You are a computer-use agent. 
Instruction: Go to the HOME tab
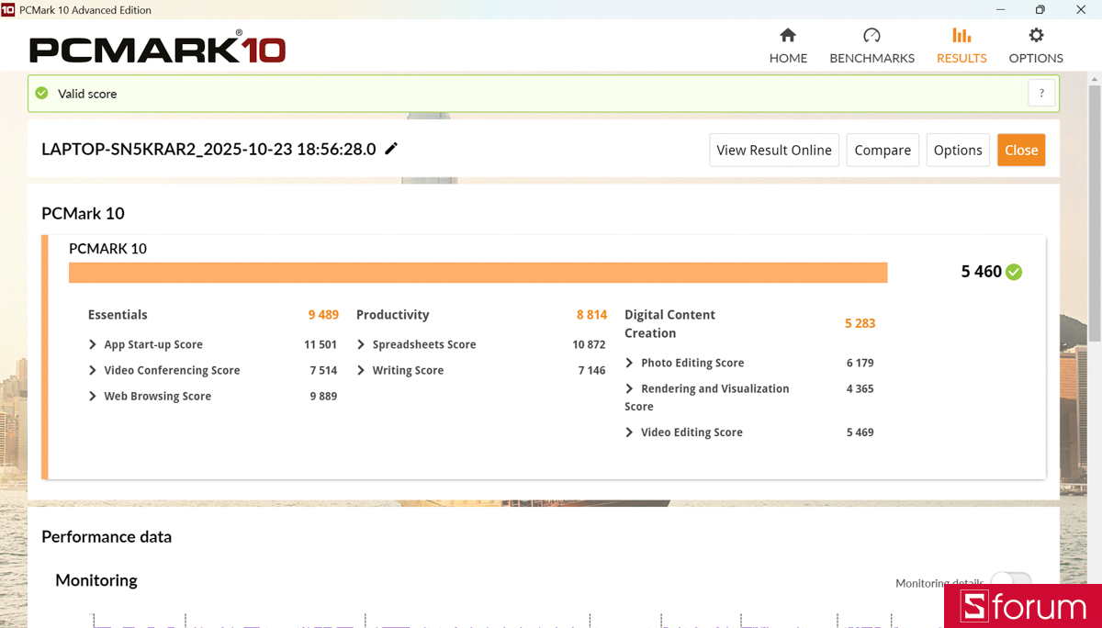point(788,46)
